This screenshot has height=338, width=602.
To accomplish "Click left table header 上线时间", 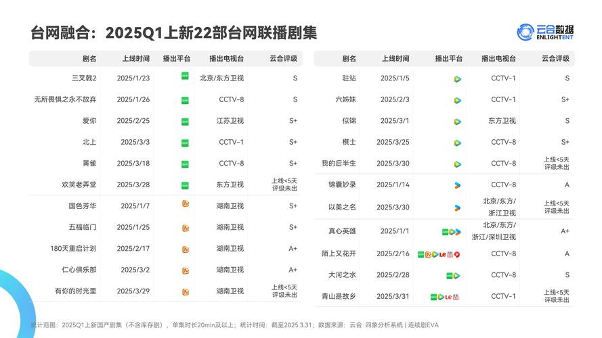I will [136, 59].
